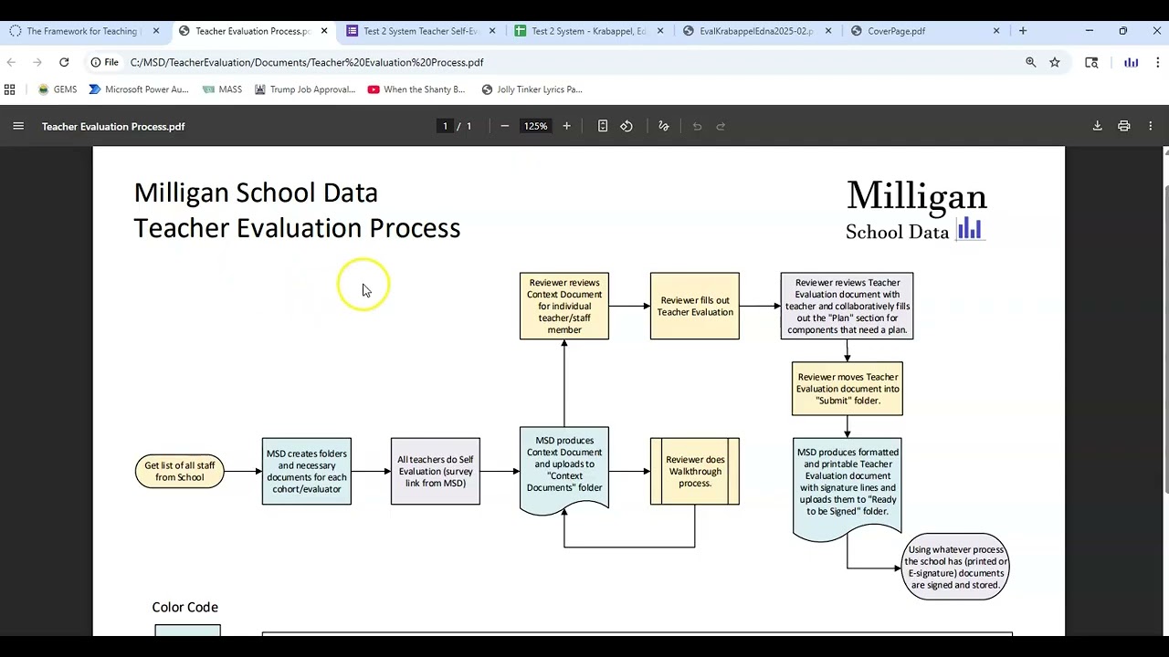This screenshot has width=1169, height=657.
Task: Click the browser forward arrow
Action: click(x=37, y=62)
